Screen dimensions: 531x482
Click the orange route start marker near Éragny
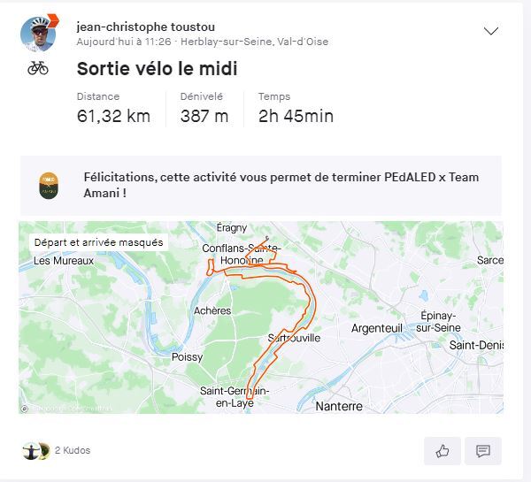coord(267,238)
